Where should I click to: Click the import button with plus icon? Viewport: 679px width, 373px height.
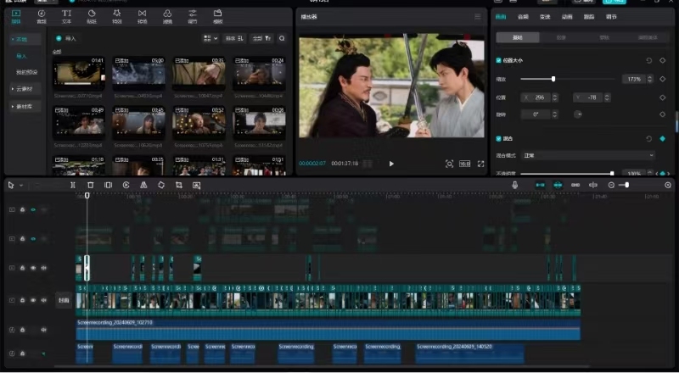click(66, 38)
